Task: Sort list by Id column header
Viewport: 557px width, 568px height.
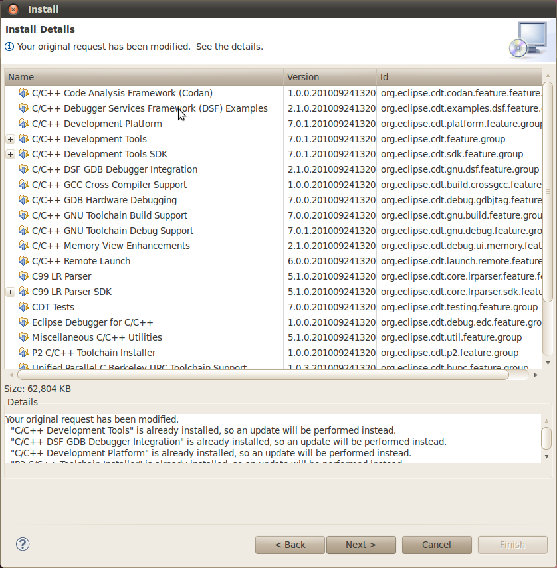Action: point(459,77)
